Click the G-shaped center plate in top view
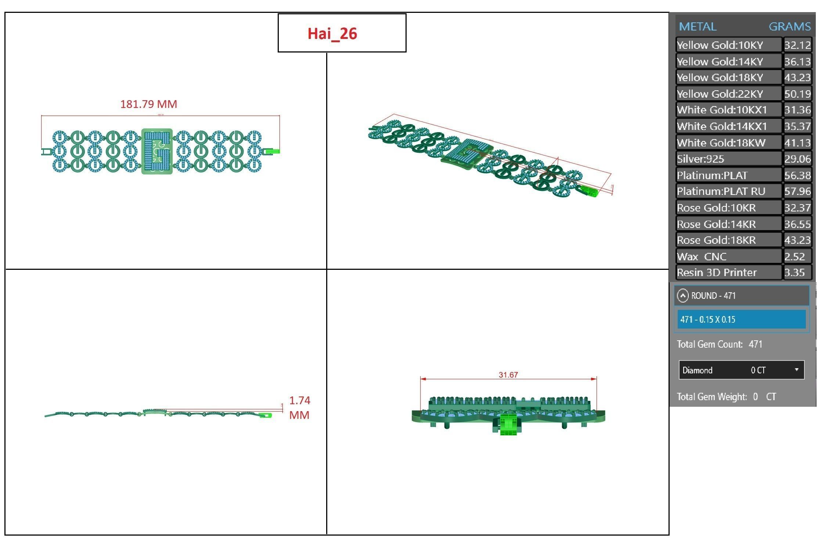Image resolution: width=836 pixels, height=558 pixels. pos(157,151)
